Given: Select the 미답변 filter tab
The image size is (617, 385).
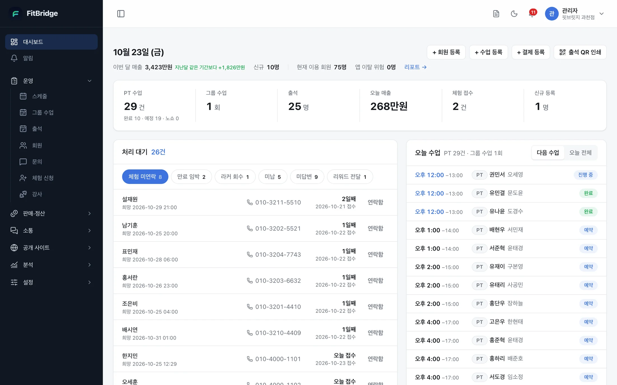Looking at the screenshot, I should click(307, 177).
